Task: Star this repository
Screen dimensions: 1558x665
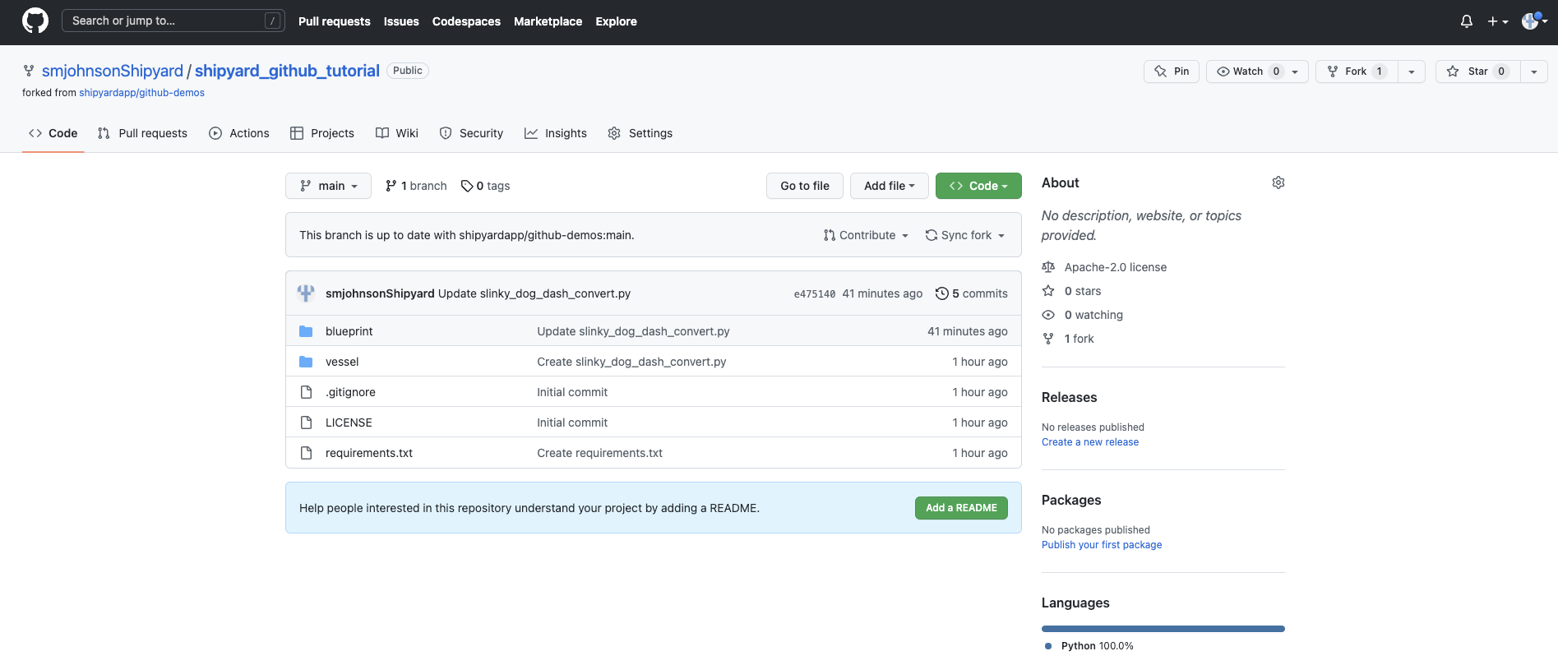Action: click(x=1477, y=72)
